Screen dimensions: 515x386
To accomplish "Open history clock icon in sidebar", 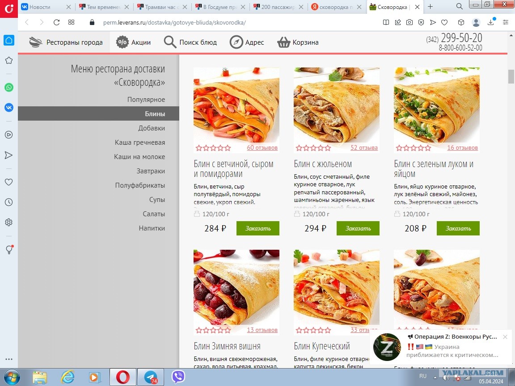I will [x=9, y=202].
